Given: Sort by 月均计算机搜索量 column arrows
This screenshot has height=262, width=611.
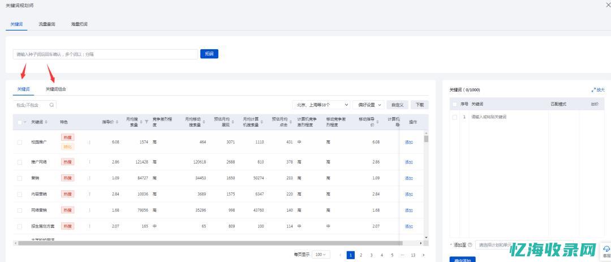Looking at the screenshot, I should [x=262, y=122].
